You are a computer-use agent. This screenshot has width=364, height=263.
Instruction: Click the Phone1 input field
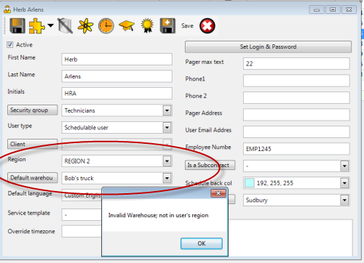296,81
